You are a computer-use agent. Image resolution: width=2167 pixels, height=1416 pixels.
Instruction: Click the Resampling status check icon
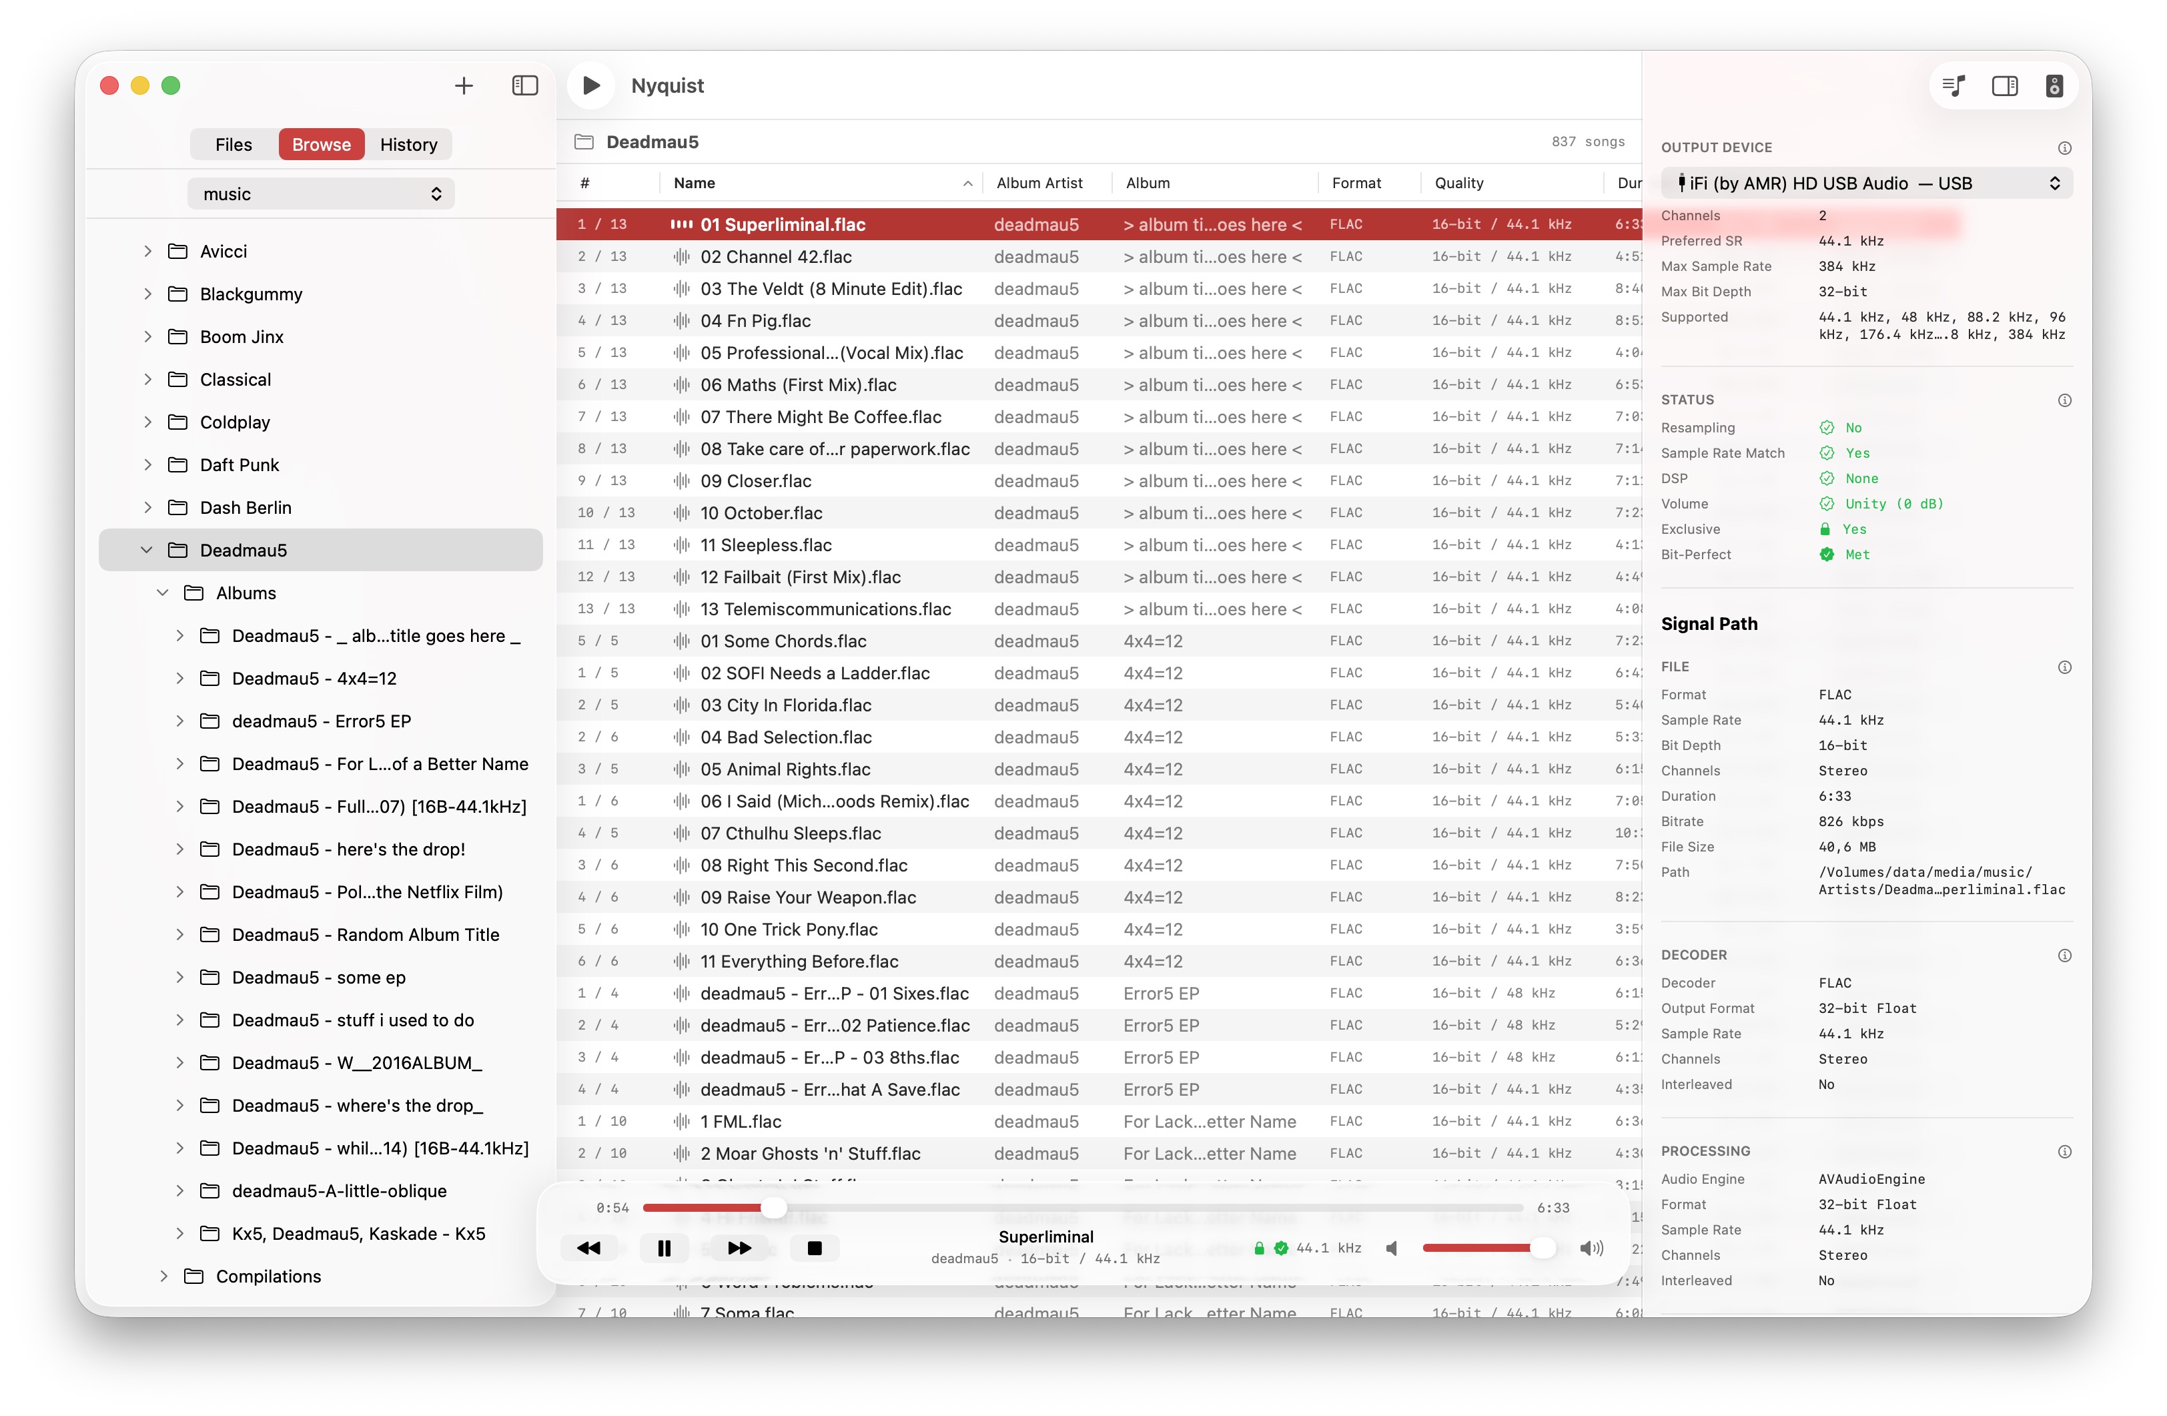click(1827, 428)
